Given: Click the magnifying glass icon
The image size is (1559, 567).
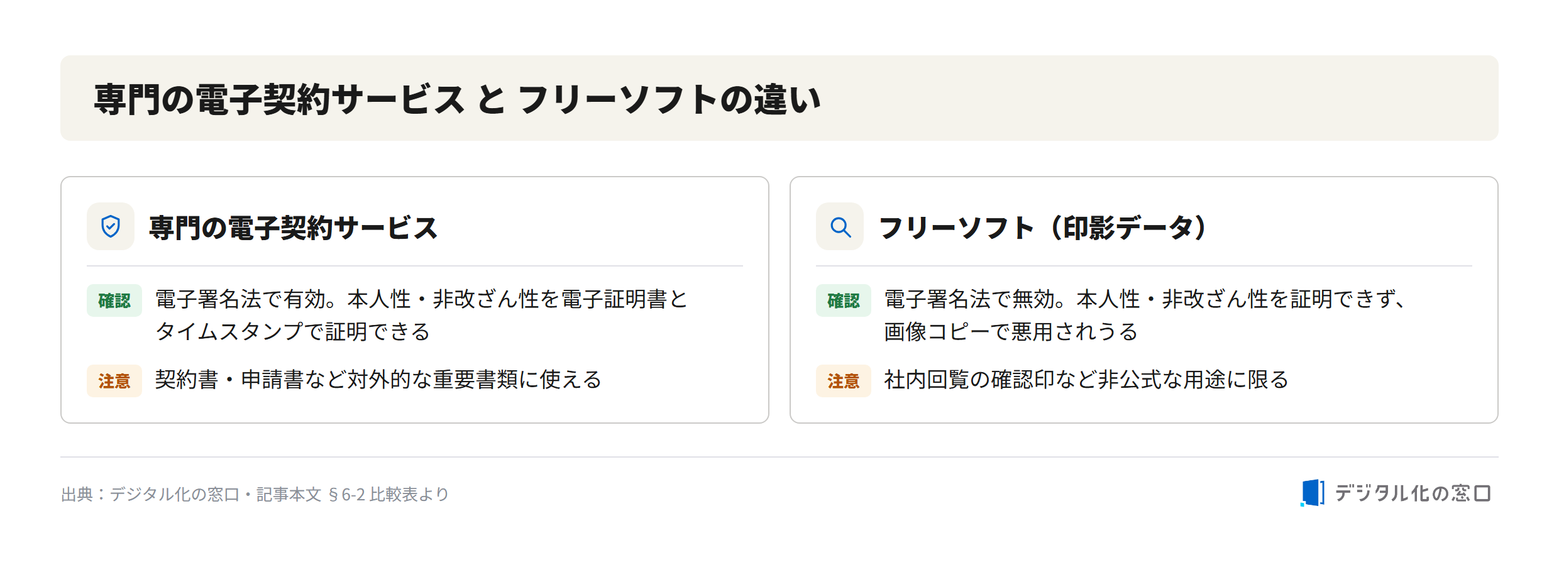Looking at the screenshot, I should 840,226.
